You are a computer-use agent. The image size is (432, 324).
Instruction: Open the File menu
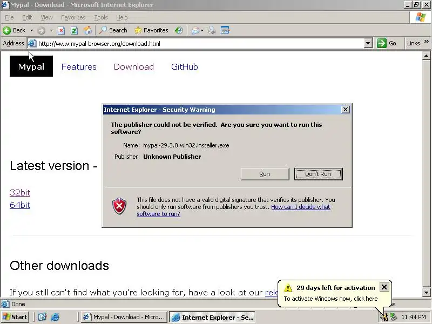pos(9,17)
